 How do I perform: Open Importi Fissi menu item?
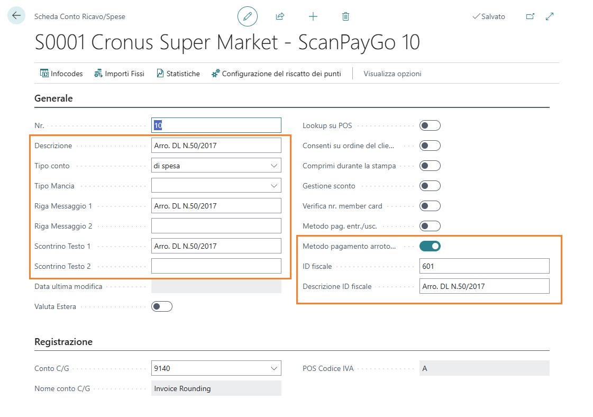pos(119,74)
